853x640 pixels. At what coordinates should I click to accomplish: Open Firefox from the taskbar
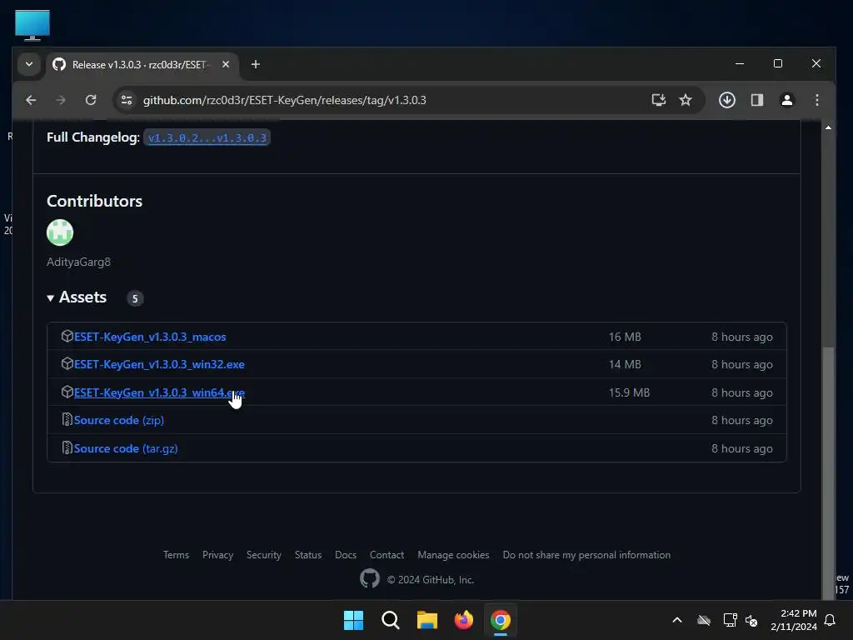click(463, 620)
